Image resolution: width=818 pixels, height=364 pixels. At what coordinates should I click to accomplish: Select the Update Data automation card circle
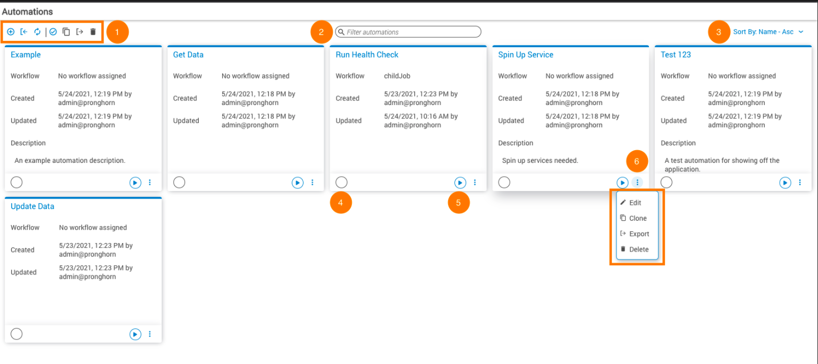pyautogui.click(x=16, y=334)
